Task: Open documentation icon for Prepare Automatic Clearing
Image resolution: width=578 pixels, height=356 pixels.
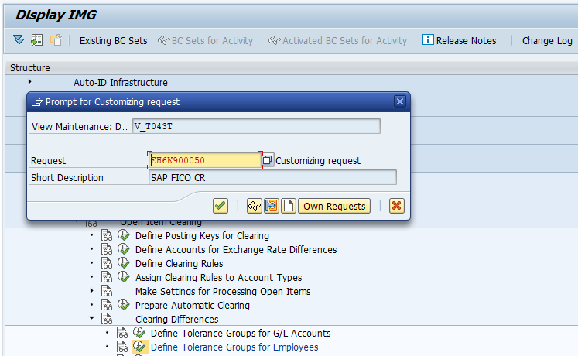Action: pyautogui.click(x=107, y=306)
